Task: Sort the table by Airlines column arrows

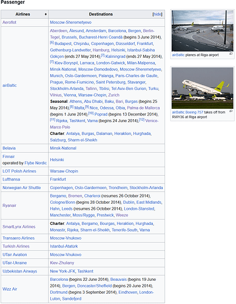Action: click(x=46, y=14)
